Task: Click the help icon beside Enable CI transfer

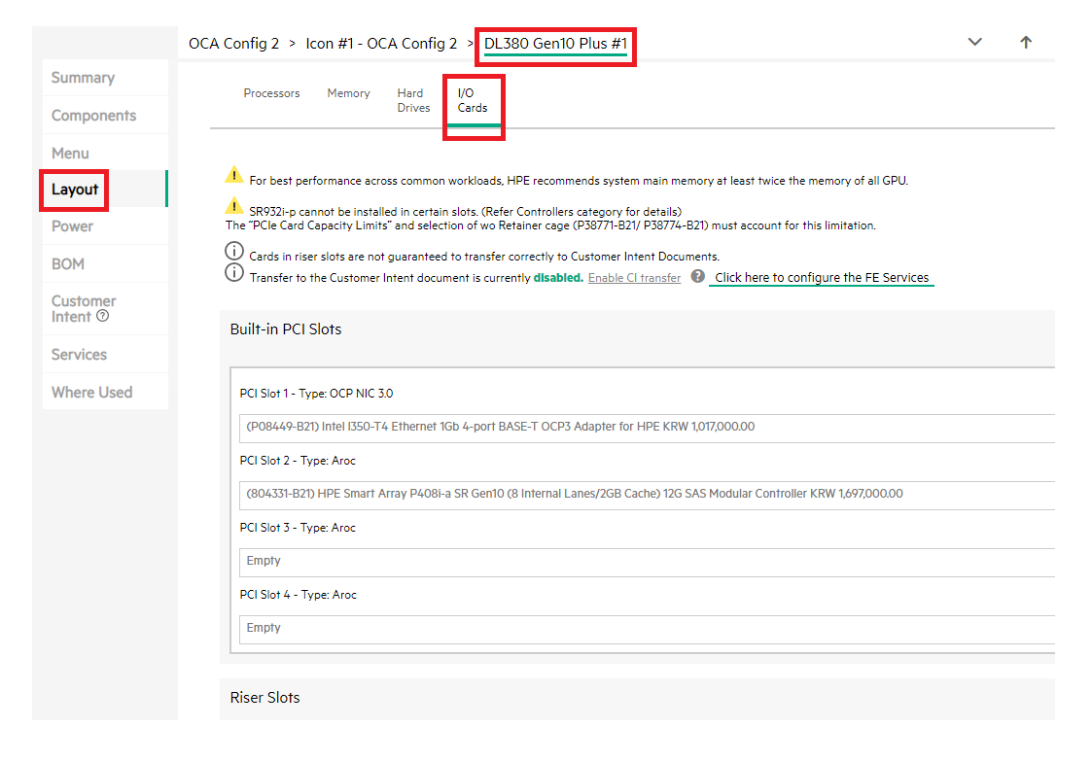Action: [697, 277]
